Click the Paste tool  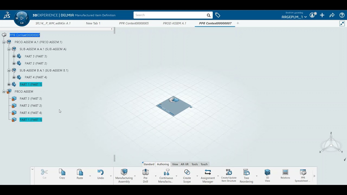click(x=80, y=174)
